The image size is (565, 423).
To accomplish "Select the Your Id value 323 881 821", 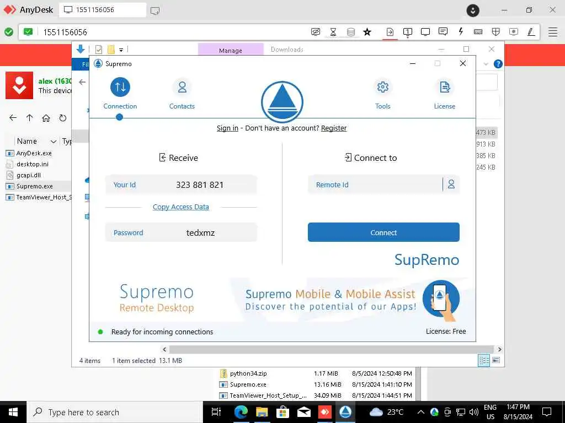I will pos(200,185).
